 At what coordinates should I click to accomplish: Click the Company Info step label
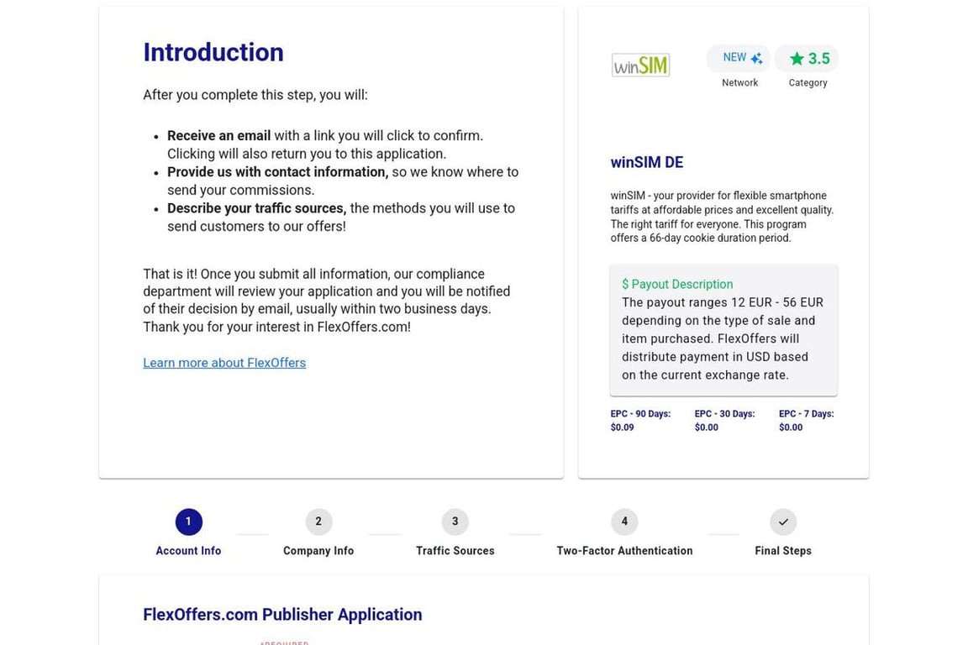tap(318, 551)
